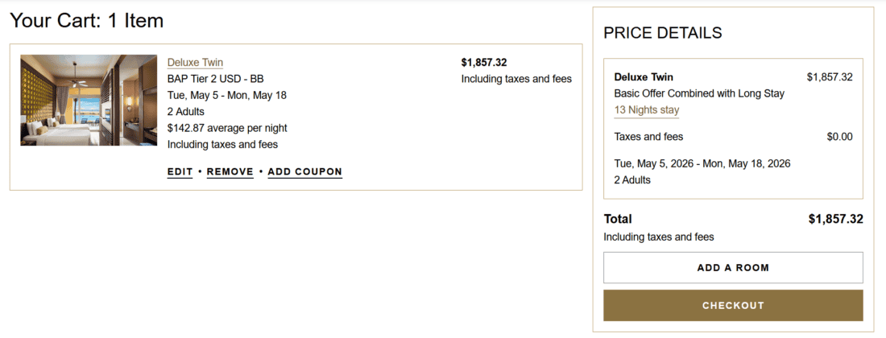Open the Deluxe Twin link in cart
This screenshot has width=886, height=338.
click(x=195, y=63)
